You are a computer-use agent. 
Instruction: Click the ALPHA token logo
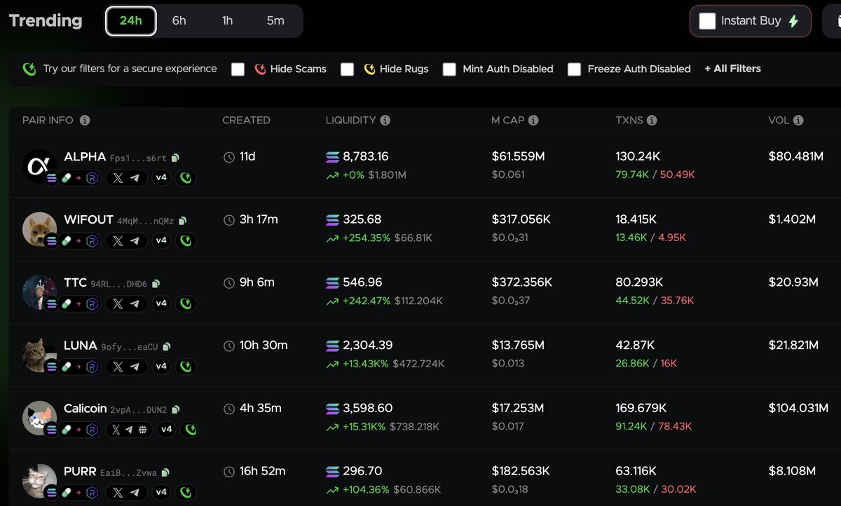tap(39, 166)
